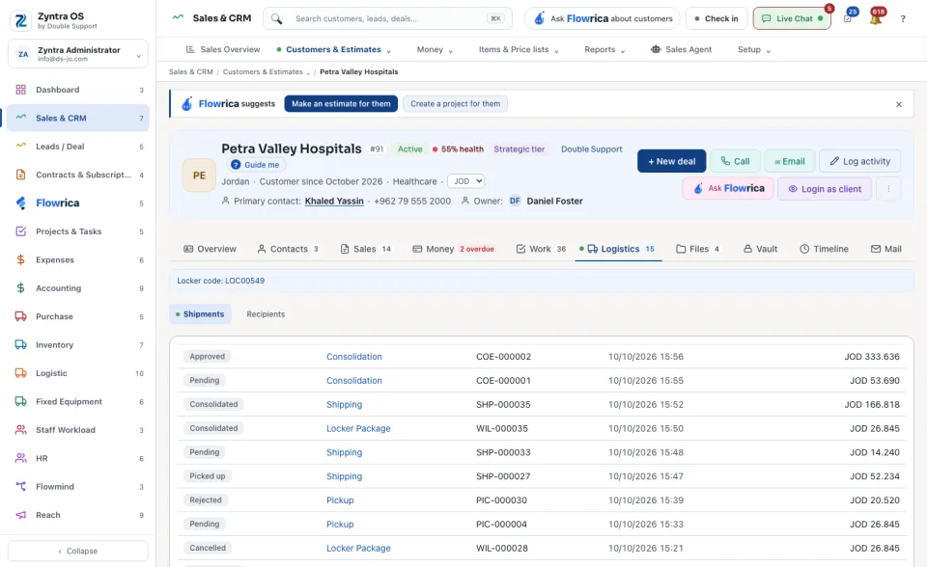Click the Inventory sidebar icon

tap(20, 345)
